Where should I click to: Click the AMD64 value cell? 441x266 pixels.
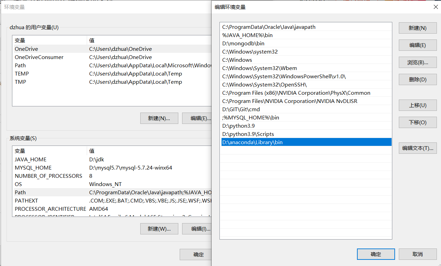tap(98, 209)
